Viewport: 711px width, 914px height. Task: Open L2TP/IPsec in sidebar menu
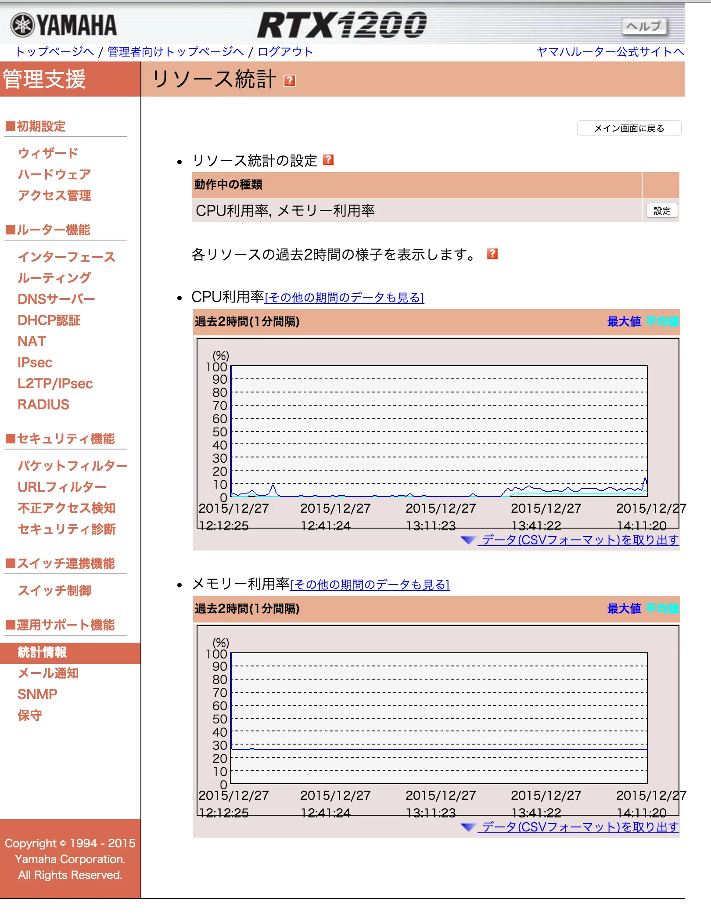click(x=55, y=384)
